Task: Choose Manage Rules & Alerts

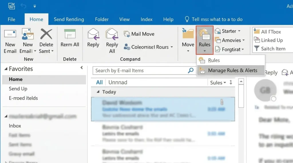Action: click(x=231, y=70)
